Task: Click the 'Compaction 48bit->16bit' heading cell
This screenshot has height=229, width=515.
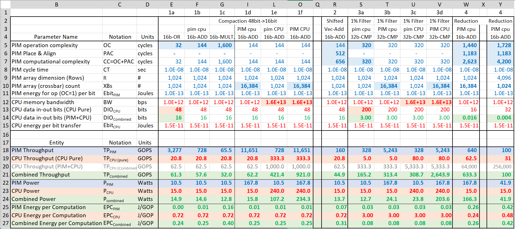Action: tap(248, 21)
